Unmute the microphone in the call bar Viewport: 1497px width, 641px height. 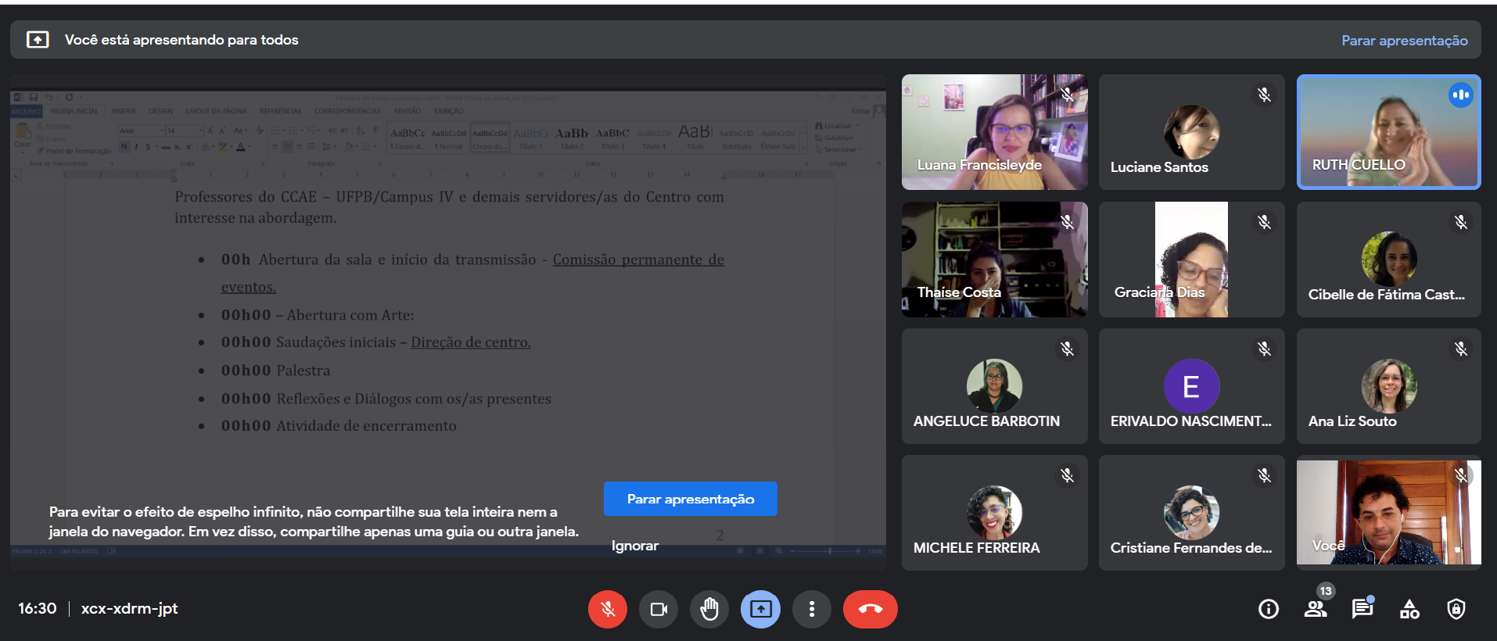click(x=608, y=609)
